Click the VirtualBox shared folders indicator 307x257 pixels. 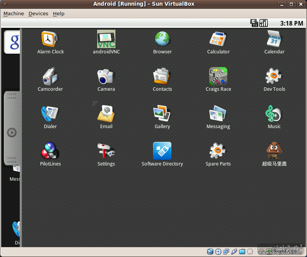242,252
